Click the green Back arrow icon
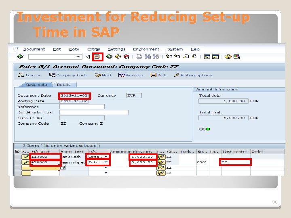Screen dimensions: 291x218 pos(109,57)
